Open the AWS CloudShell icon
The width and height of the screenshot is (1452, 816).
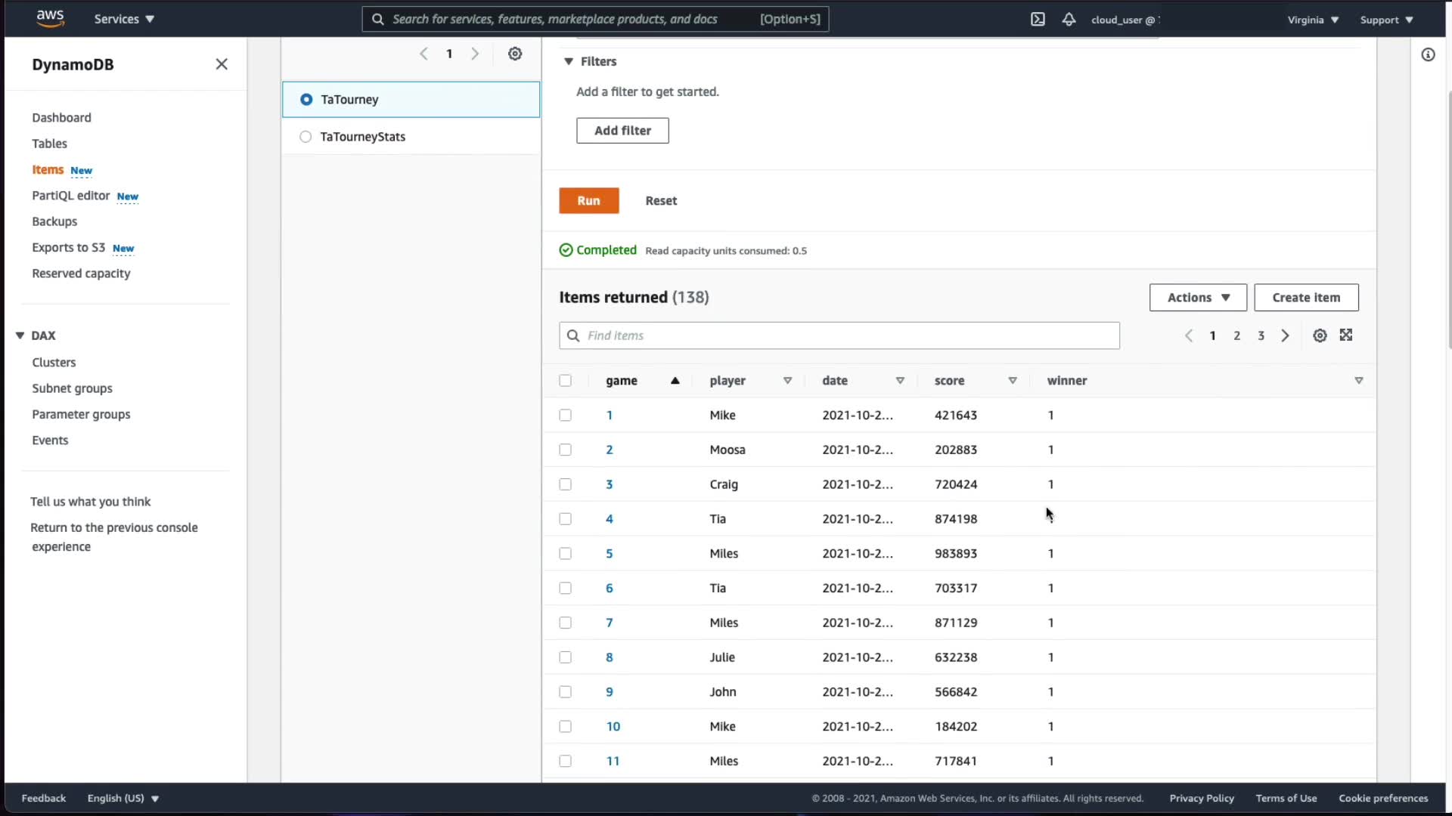coord(1038,20)
